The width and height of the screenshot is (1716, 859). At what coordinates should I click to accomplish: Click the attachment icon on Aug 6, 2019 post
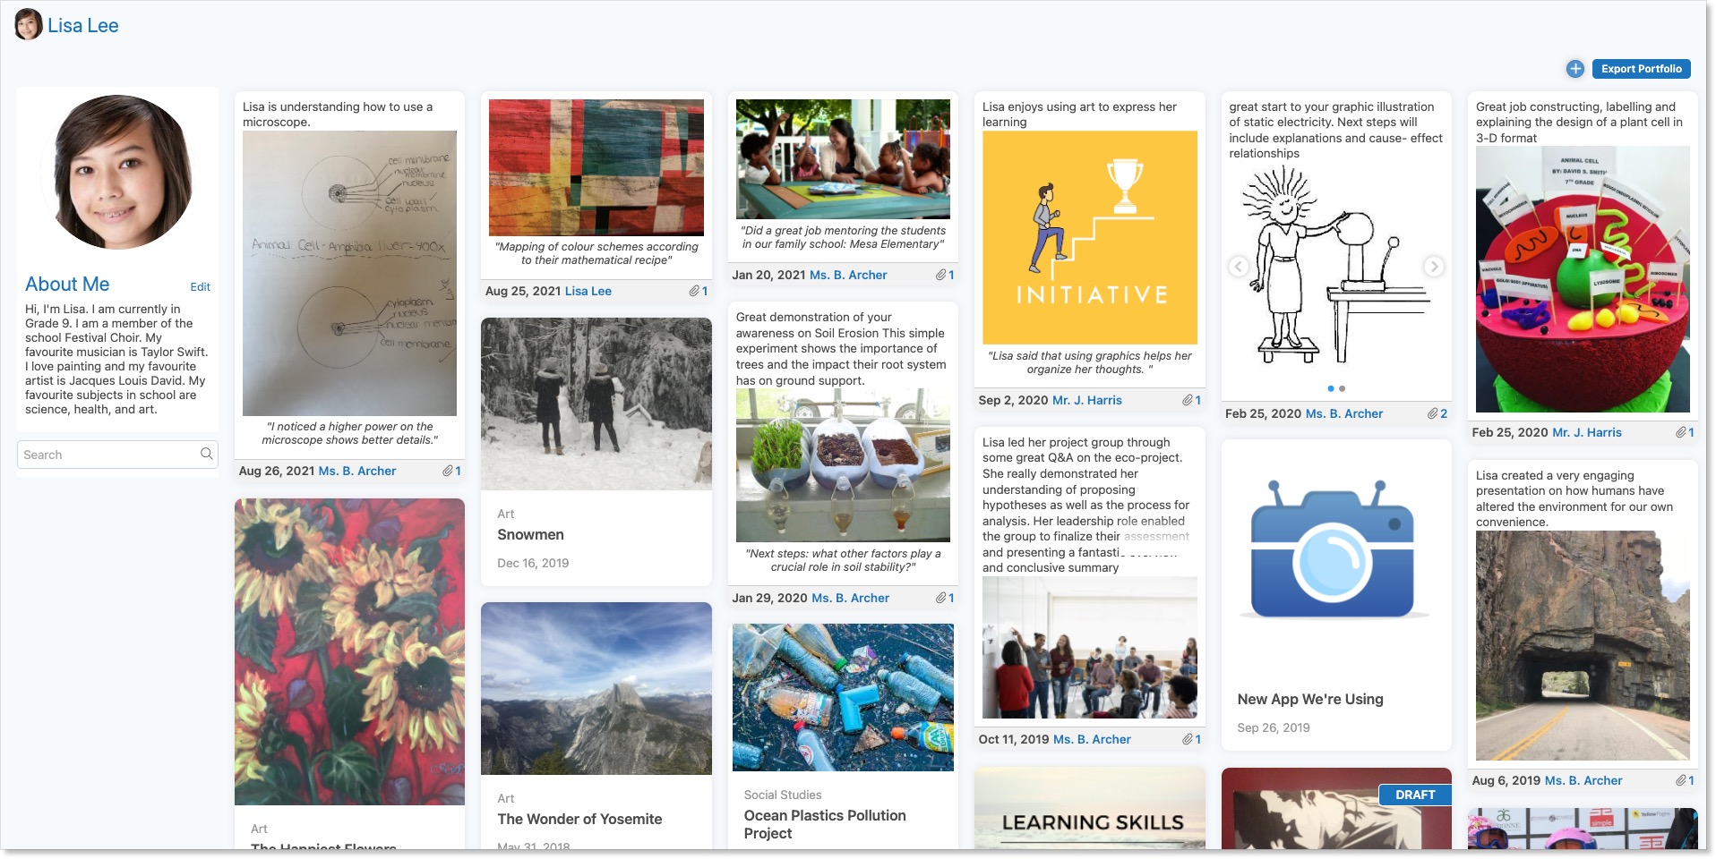click(1681, 780)
